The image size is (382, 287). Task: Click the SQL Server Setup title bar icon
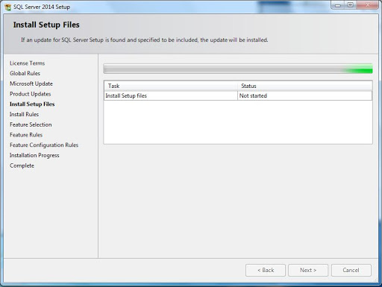(7, 7)
